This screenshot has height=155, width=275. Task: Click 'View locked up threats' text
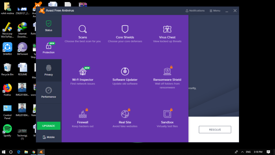coord(167,41)
